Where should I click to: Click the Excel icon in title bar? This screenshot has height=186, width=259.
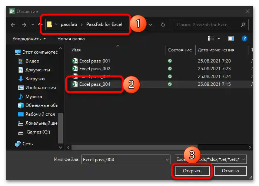coord(12,11)
